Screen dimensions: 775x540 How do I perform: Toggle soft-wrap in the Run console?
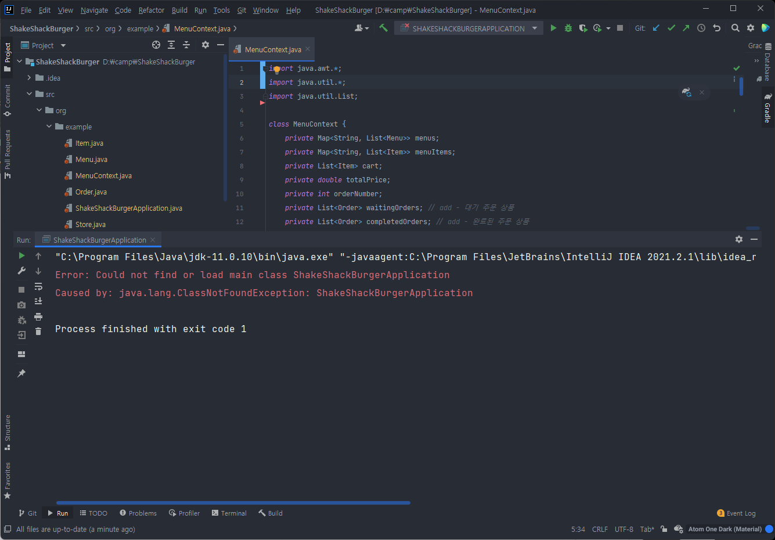[x=38, y=286]
